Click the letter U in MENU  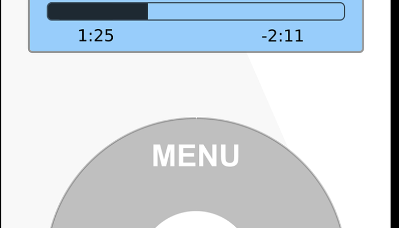[x=230, y=156]
